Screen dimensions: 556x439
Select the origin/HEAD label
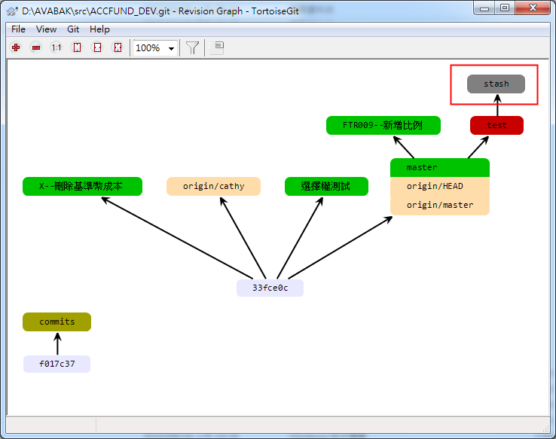[440, 187]
